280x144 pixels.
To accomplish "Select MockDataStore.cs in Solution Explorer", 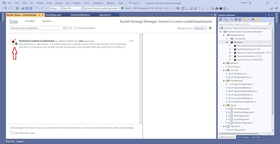I will tap(242, 77).
